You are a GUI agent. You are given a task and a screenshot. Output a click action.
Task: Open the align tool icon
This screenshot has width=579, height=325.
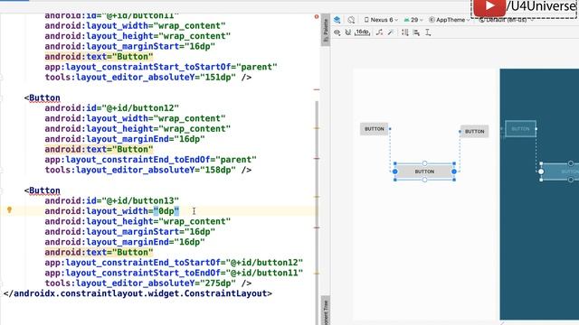416,32
